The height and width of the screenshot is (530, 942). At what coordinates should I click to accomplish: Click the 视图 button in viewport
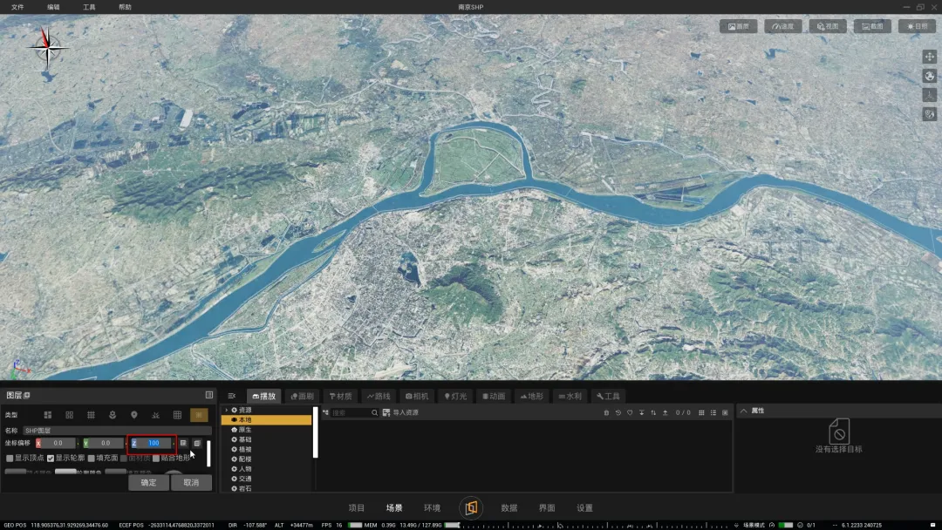pyautogui.click(x=828, y=26)
